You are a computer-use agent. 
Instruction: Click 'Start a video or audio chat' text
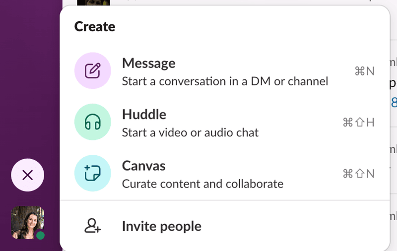[x=190, y=132]
